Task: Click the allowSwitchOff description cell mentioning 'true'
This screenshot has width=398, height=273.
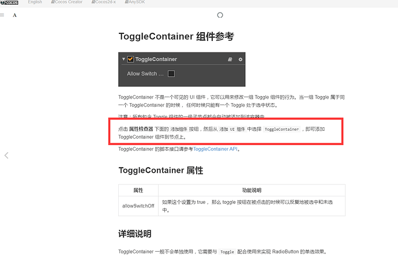Action: coord(252,206)
